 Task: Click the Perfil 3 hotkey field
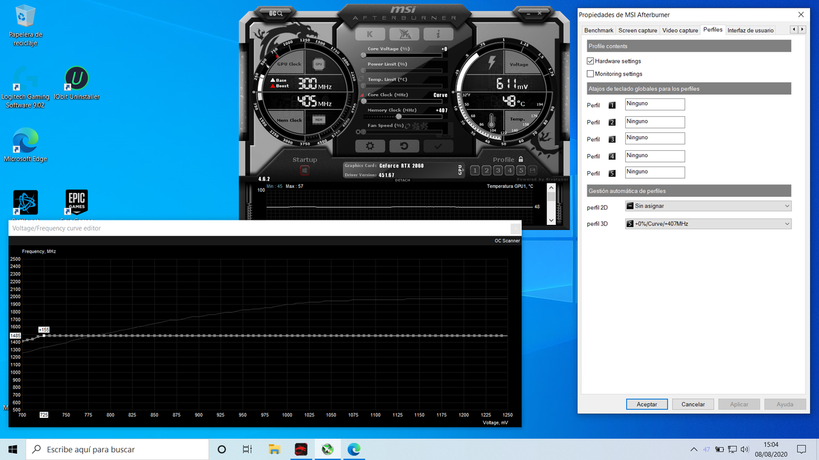tap(655, 138)
